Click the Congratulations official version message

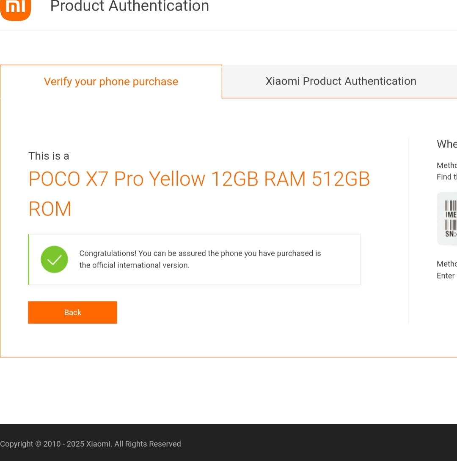point(200,259)
